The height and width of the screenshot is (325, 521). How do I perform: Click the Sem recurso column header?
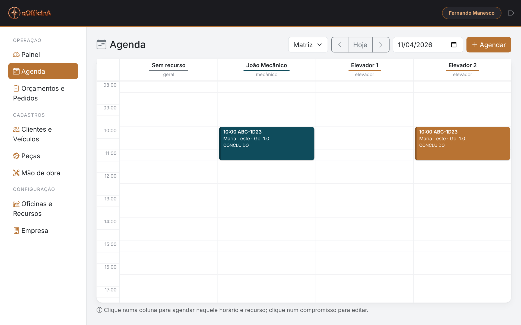(169, 70)
